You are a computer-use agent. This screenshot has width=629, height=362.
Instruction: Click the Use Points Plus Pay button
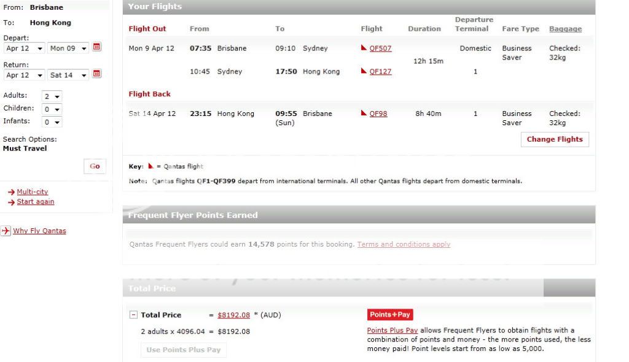pyautogui.click(x=183, y=350)
